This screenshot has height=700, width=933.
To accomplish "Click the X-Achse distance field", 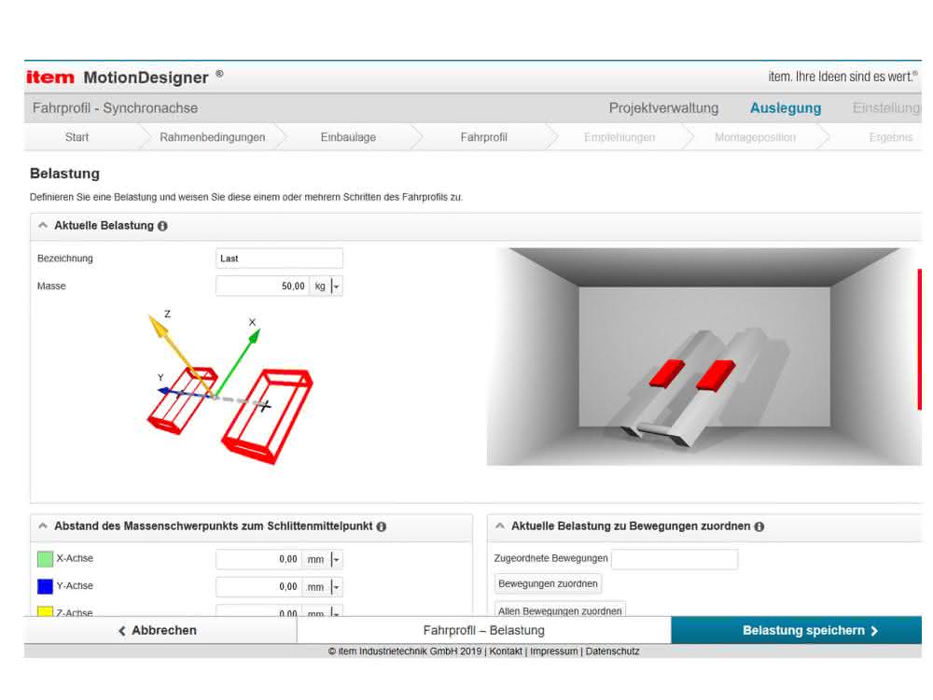I will pos(258,559).
